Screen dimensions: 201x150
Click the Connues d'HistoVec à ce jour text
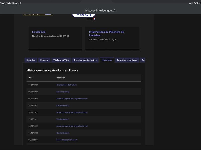coord(103,39)
